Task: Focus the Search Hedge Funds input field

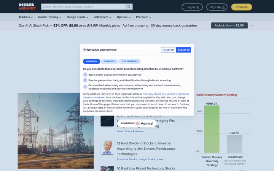Action: tap(83, 6)
